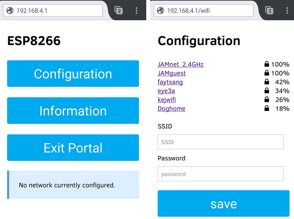Open tab switcher in right browser
The height and width of the screenshot is (219, 294).
click(269, 11)
